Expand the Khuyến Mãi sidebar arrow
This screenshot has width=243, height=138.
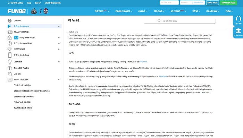pyautogui.click(x=59, y=49)
